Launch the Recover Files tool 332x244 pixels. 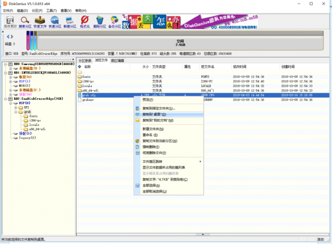click(x=40, y=22)
